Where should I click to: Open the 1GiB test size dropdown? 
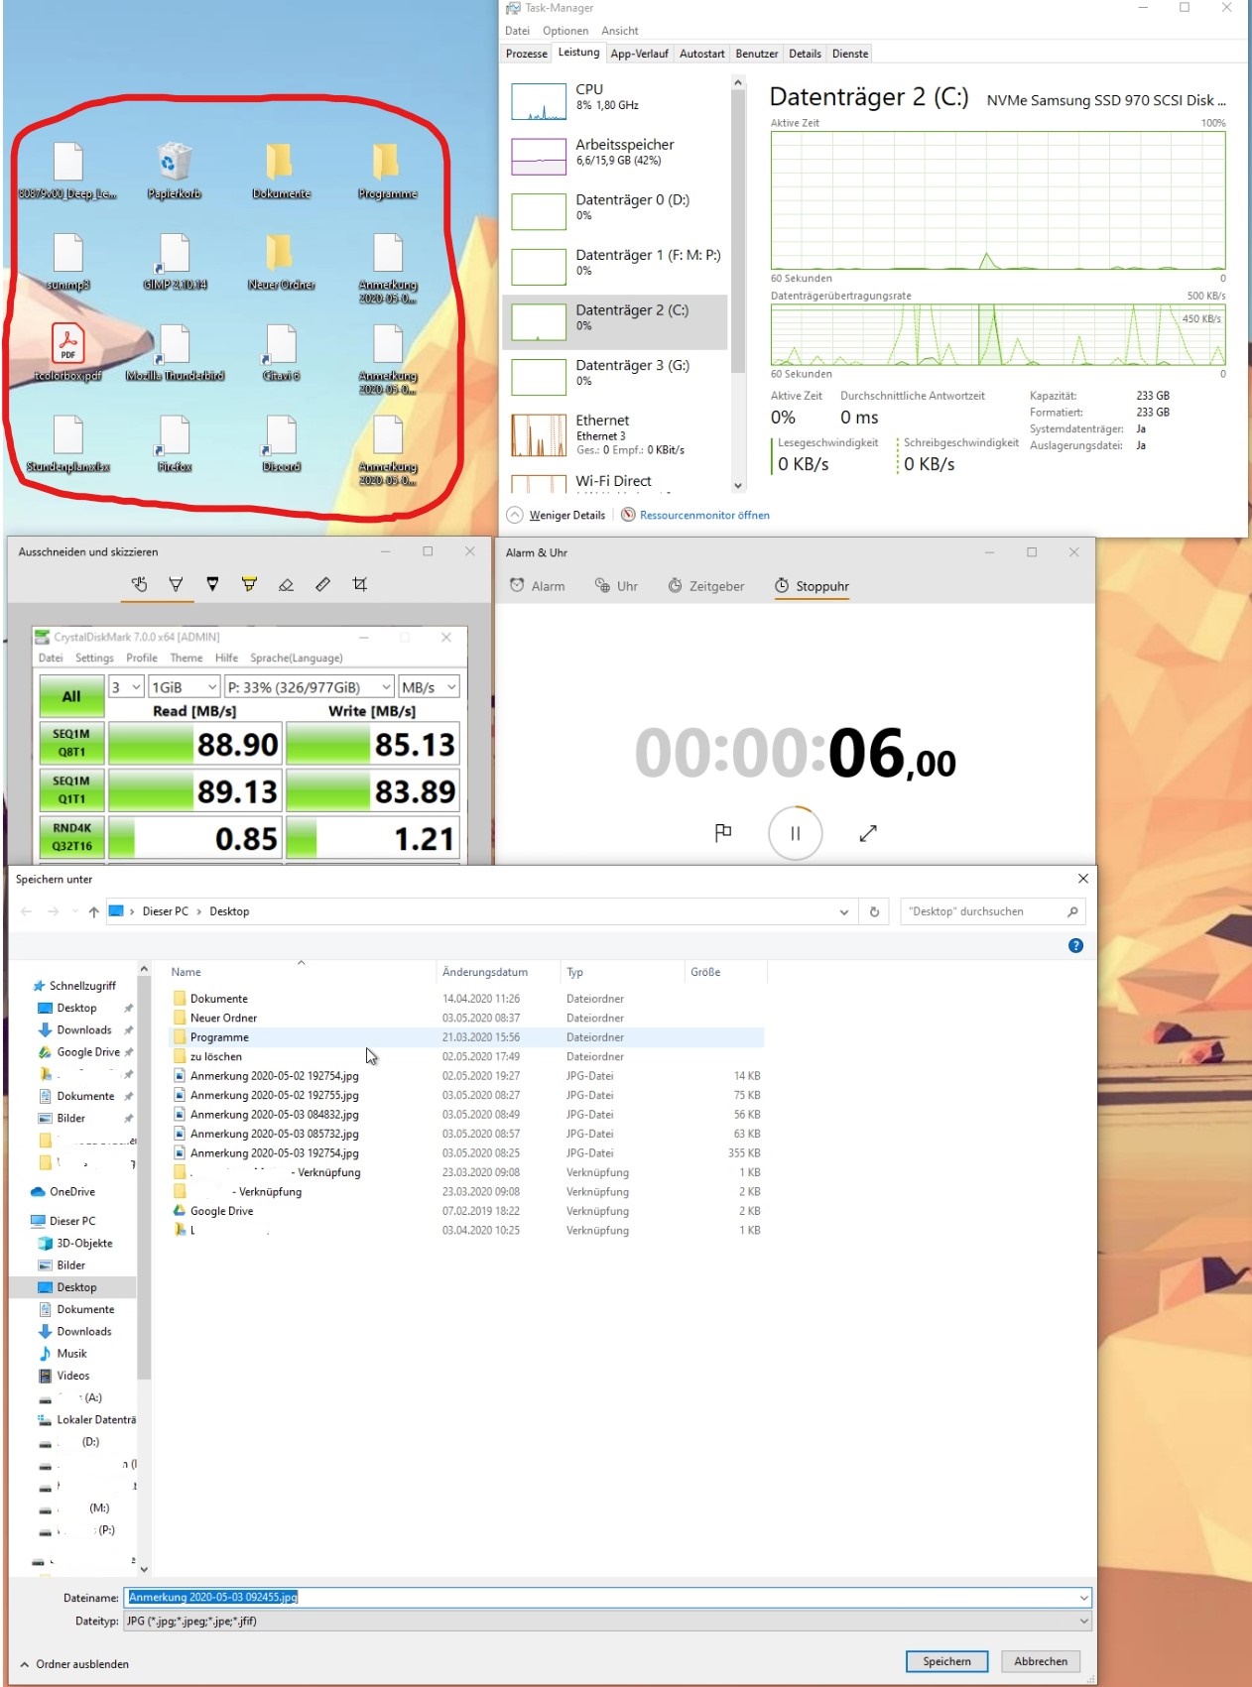coord(185,686)
